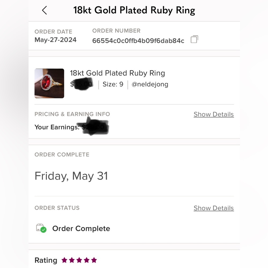Select the fourth rating star

point(86,260)
